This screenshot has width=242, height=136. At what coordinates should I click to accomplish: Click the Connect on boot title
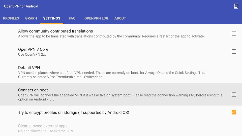click(x=33, y=90)
